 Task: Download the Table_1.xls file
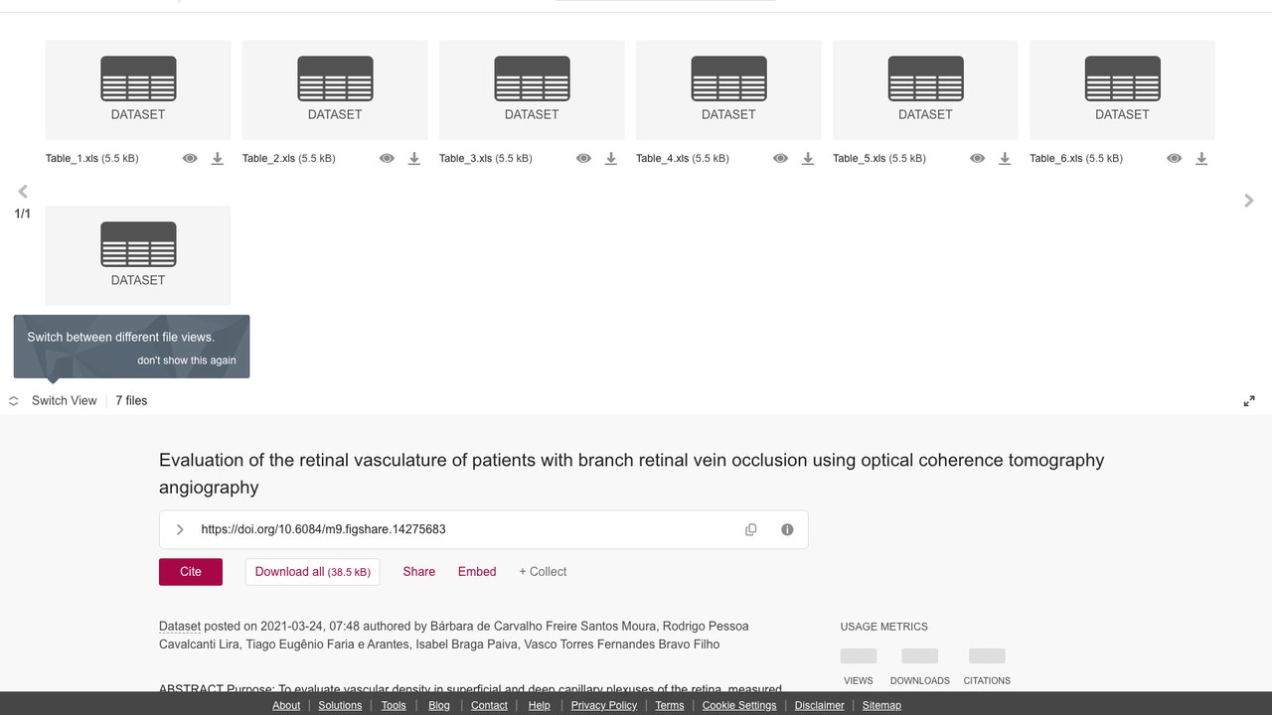tap(217, 158)
